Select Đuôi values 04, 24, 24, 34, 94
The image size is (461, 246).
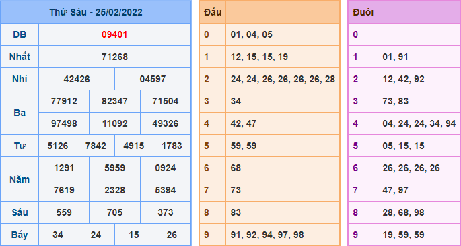coord(419,123)
